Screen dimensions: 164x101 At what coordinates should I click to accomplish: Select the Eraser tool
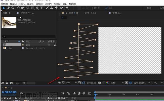click(x=56, y=8)
